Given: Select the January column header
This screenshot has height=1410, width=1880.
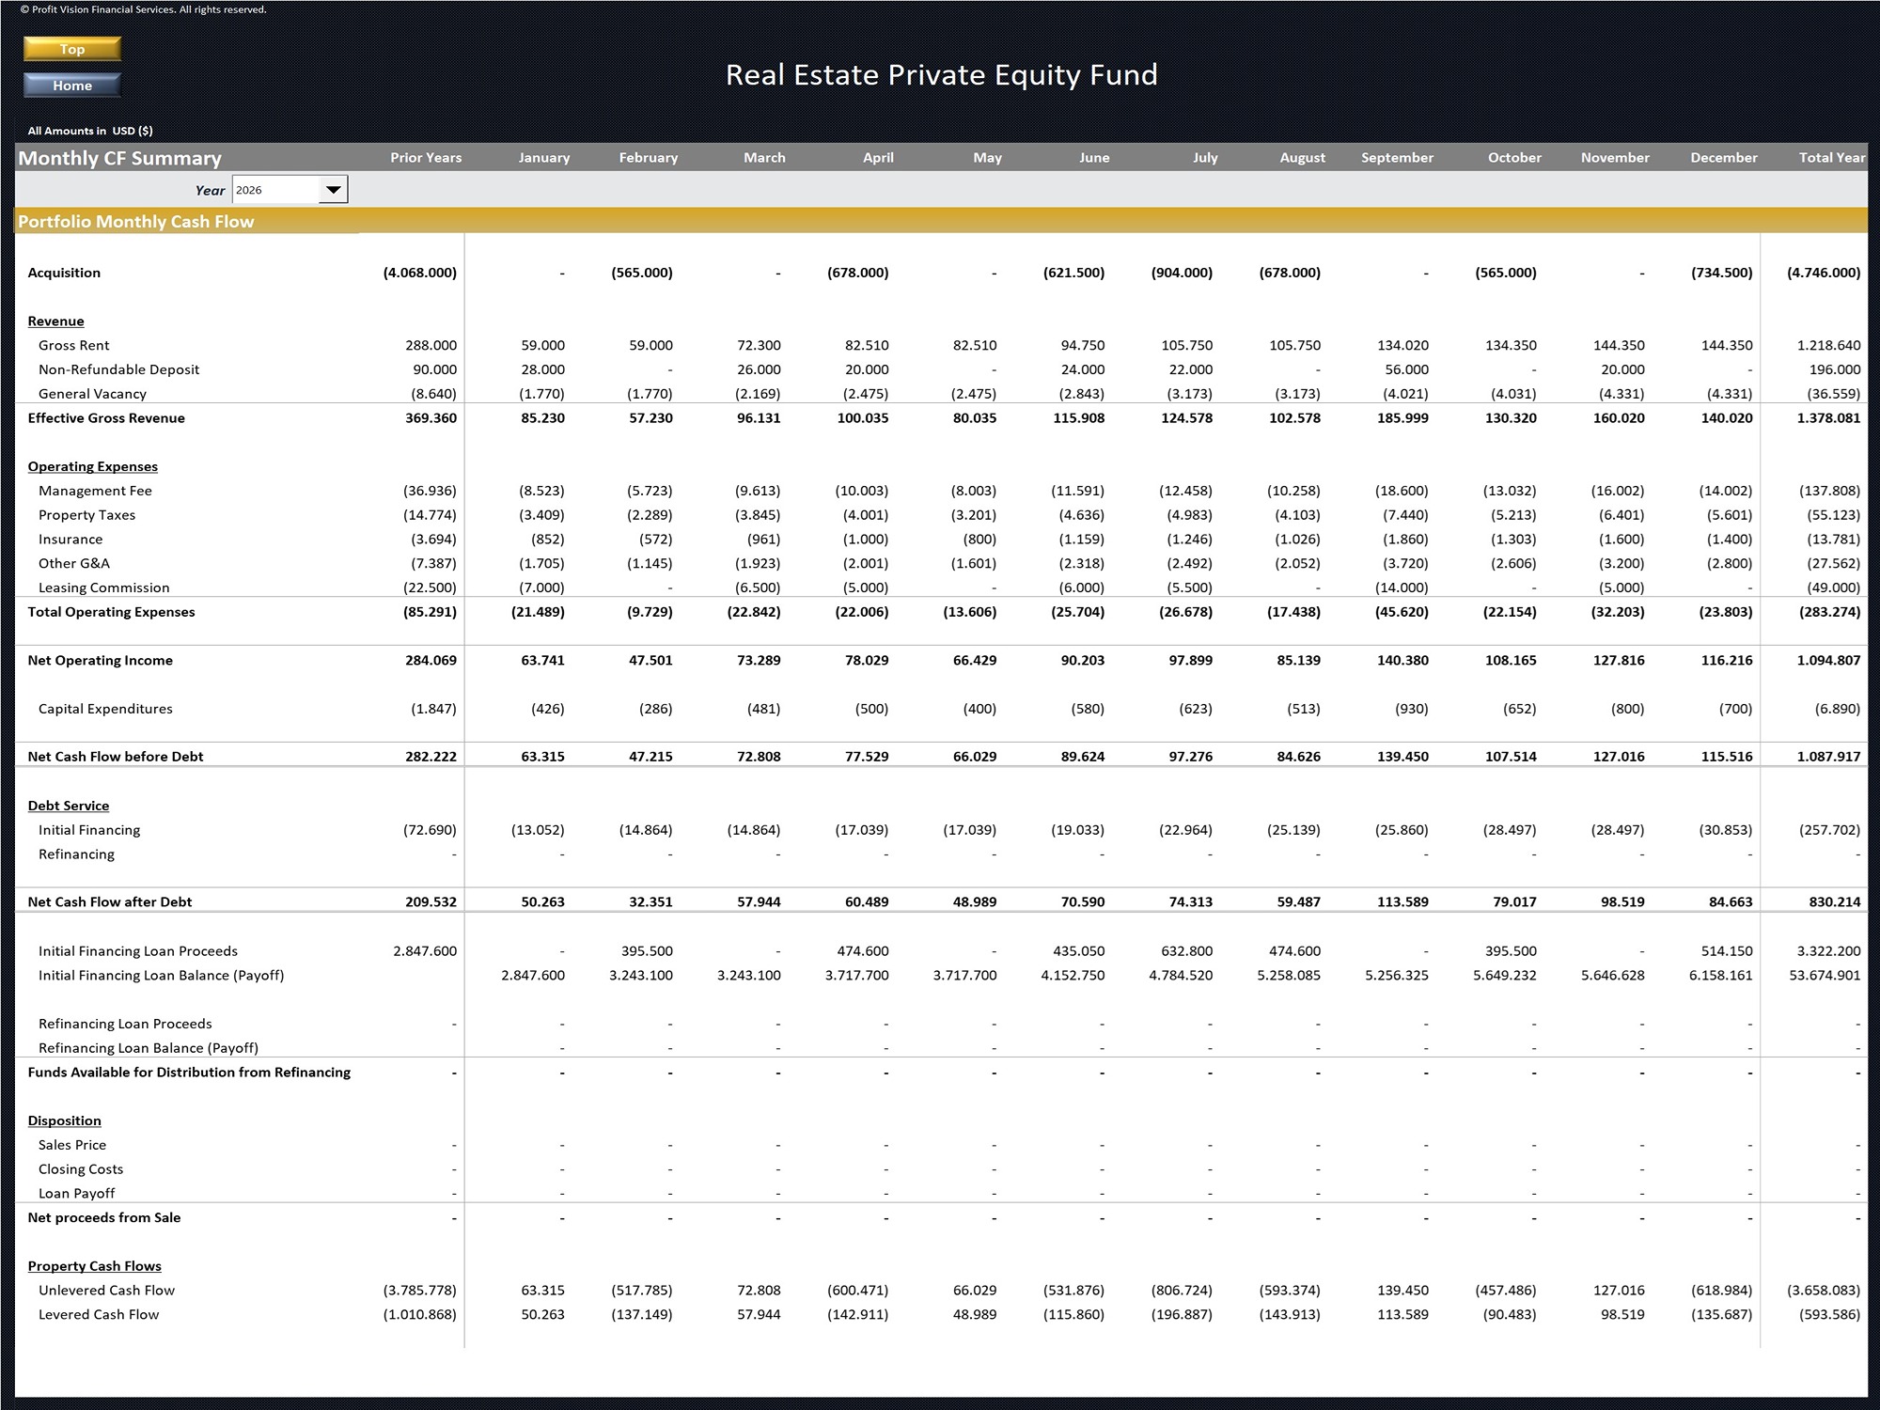Looking at the screenshot, I should pyautogui.click(x=543, y=158).
